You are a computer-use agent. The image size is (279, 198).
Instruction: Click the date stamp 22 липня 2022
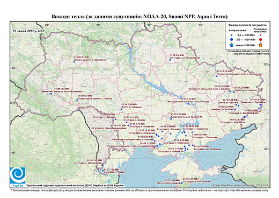coord(28,31)
